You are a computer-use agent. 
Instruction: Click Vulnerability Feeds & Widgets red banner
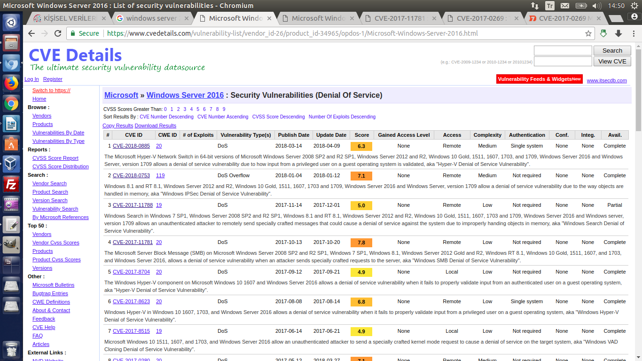[x=540, y=79]
